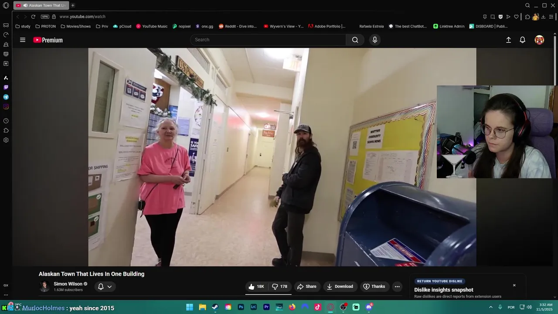Expand the subscription notification bell dropdown
This screenshot has height=314, width=558.
click(x=105, y=287)
